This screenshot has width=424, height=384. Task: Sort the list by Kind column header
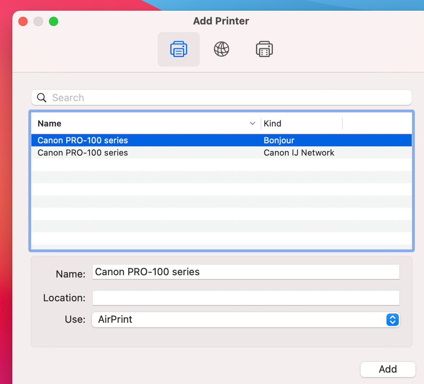point(272,124)
